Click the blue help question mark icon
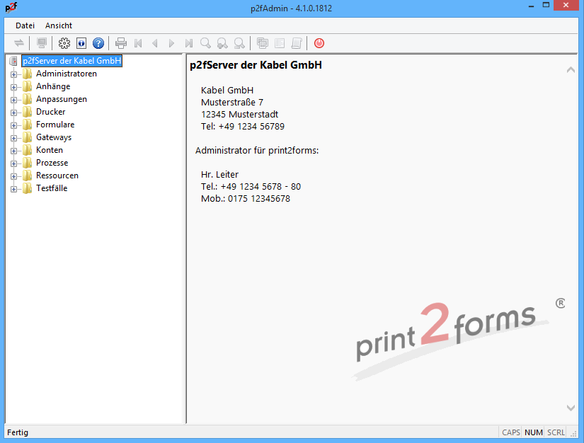Image resolution: width=584 pixels, height=443 pixels. tap(98, 43)
